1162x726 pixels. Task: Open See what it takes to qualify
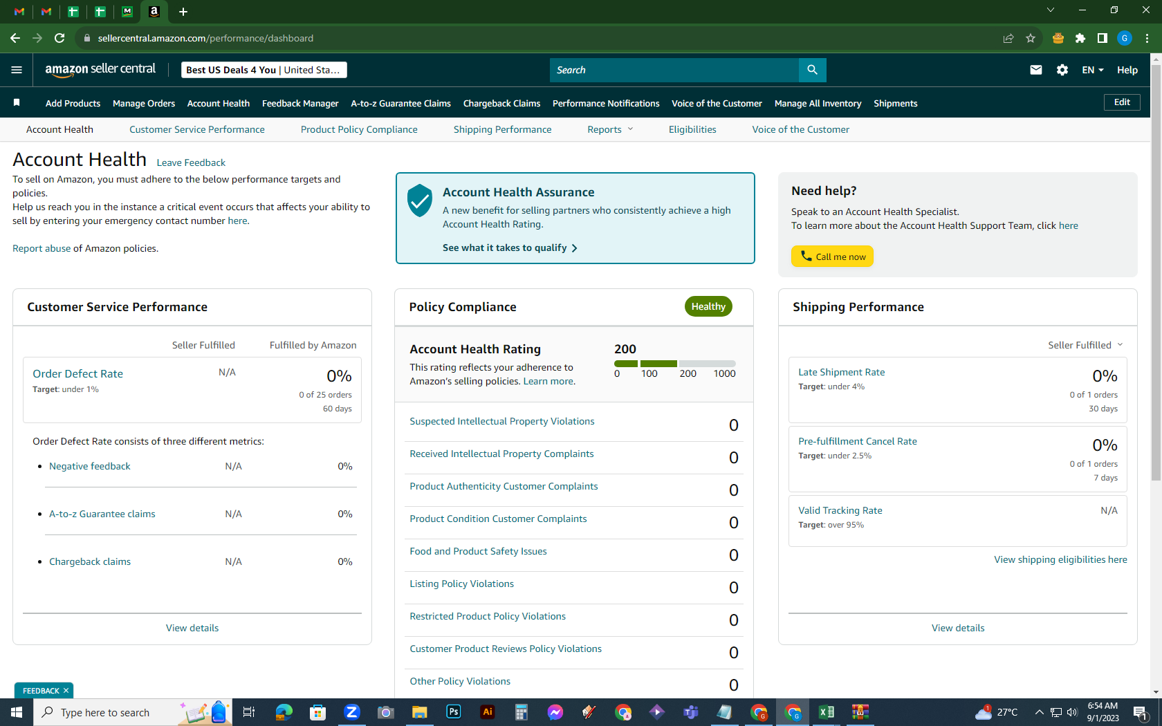tap(510, 248)
